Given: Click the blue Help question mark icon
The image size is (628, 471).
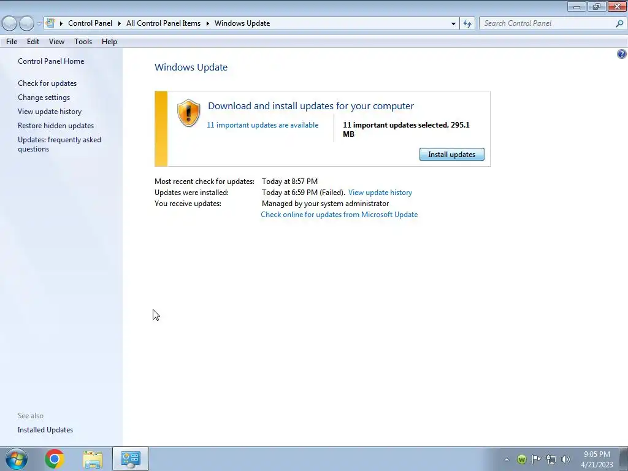Looking at the screenshot, I should pos(622,54).
